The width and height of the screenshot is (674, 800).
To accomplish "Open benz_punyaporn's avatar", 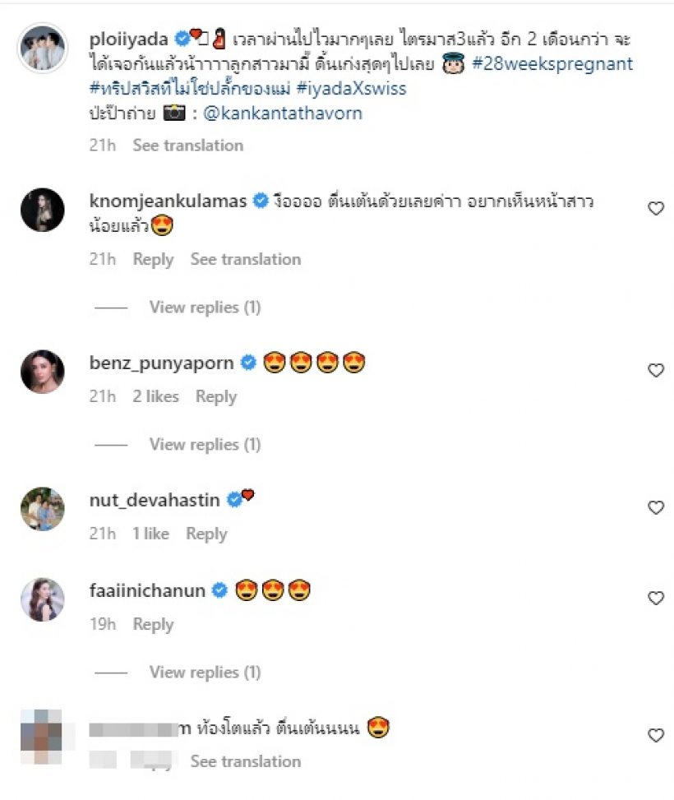I will 42,372.
